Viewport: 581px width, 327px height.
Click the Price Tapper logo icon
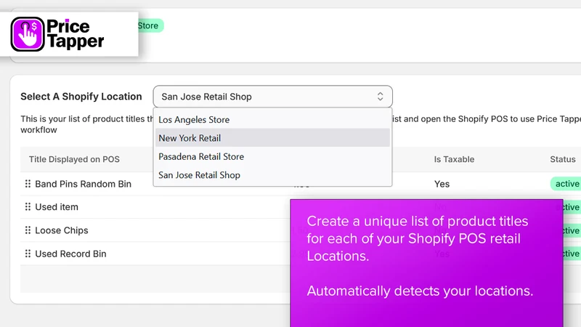click(x=28, y=34)
